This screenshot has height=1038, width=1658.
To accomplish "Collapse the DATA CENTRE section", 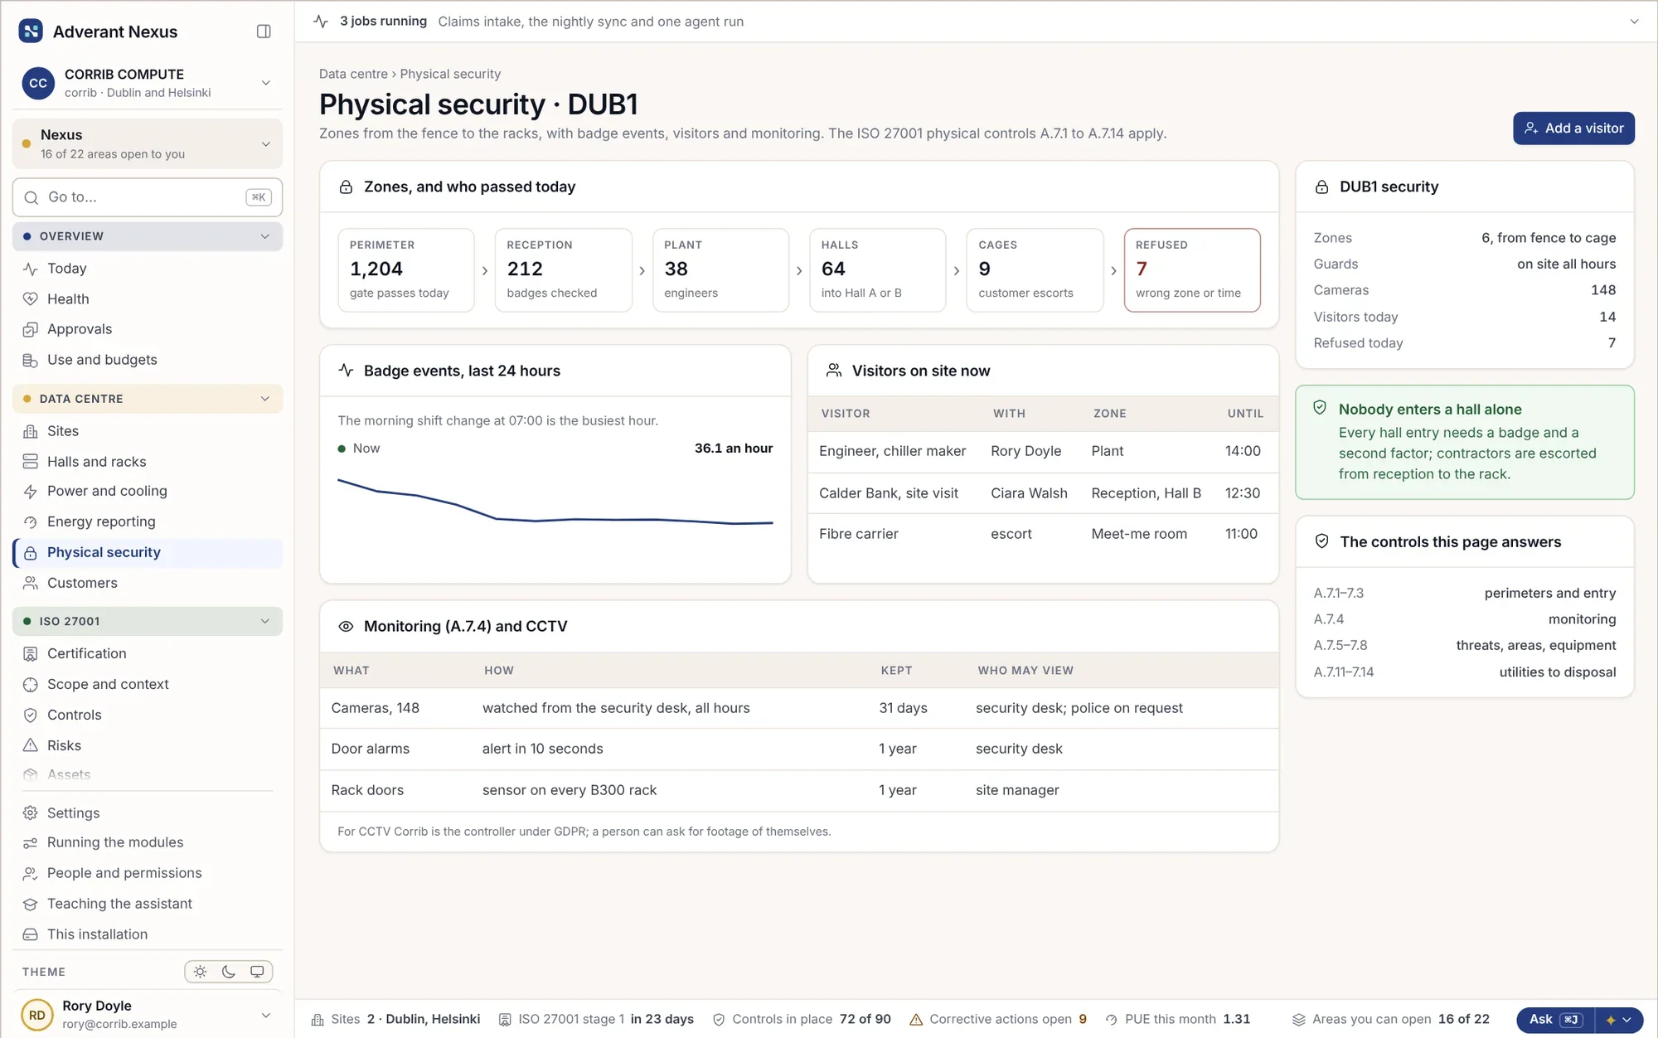I will click(148, 399).
